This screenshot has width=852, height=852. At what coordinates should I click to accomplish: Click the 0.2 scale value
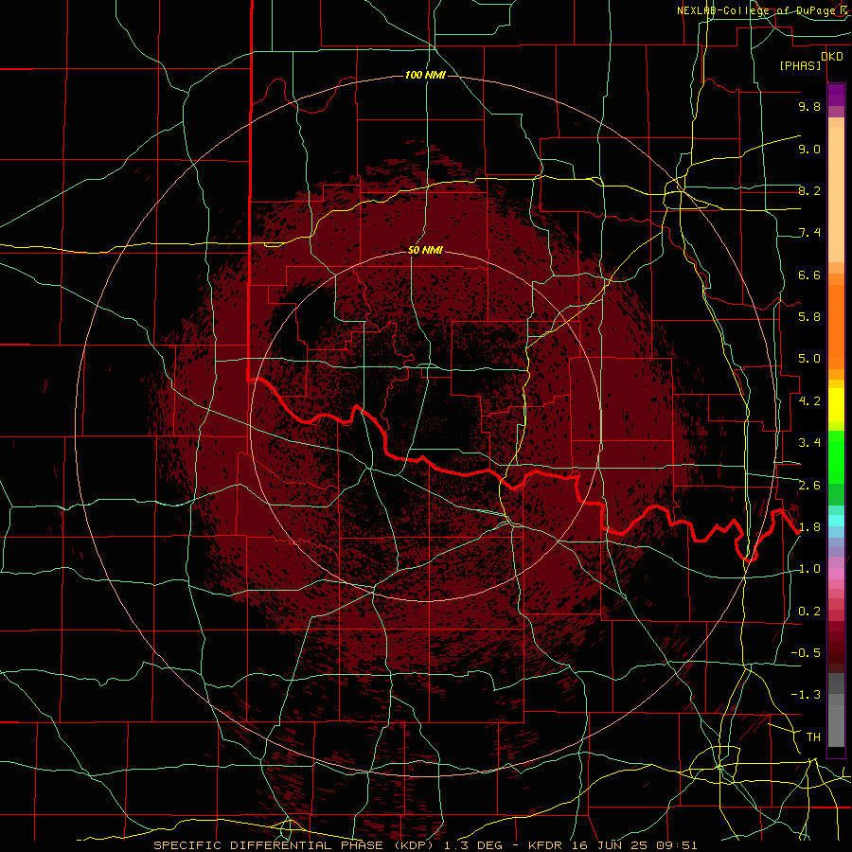tap(809, 612)
